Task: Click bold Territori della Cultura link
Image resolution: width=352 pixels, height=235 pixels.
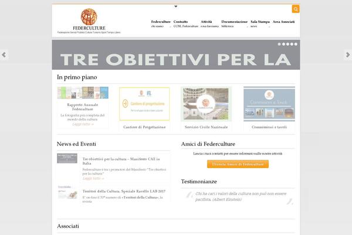Action: tap(141, 197)
